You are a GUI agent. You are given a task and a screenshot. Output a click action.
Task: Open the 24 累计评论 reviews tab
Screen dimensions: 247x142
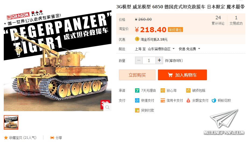[218, 20]
